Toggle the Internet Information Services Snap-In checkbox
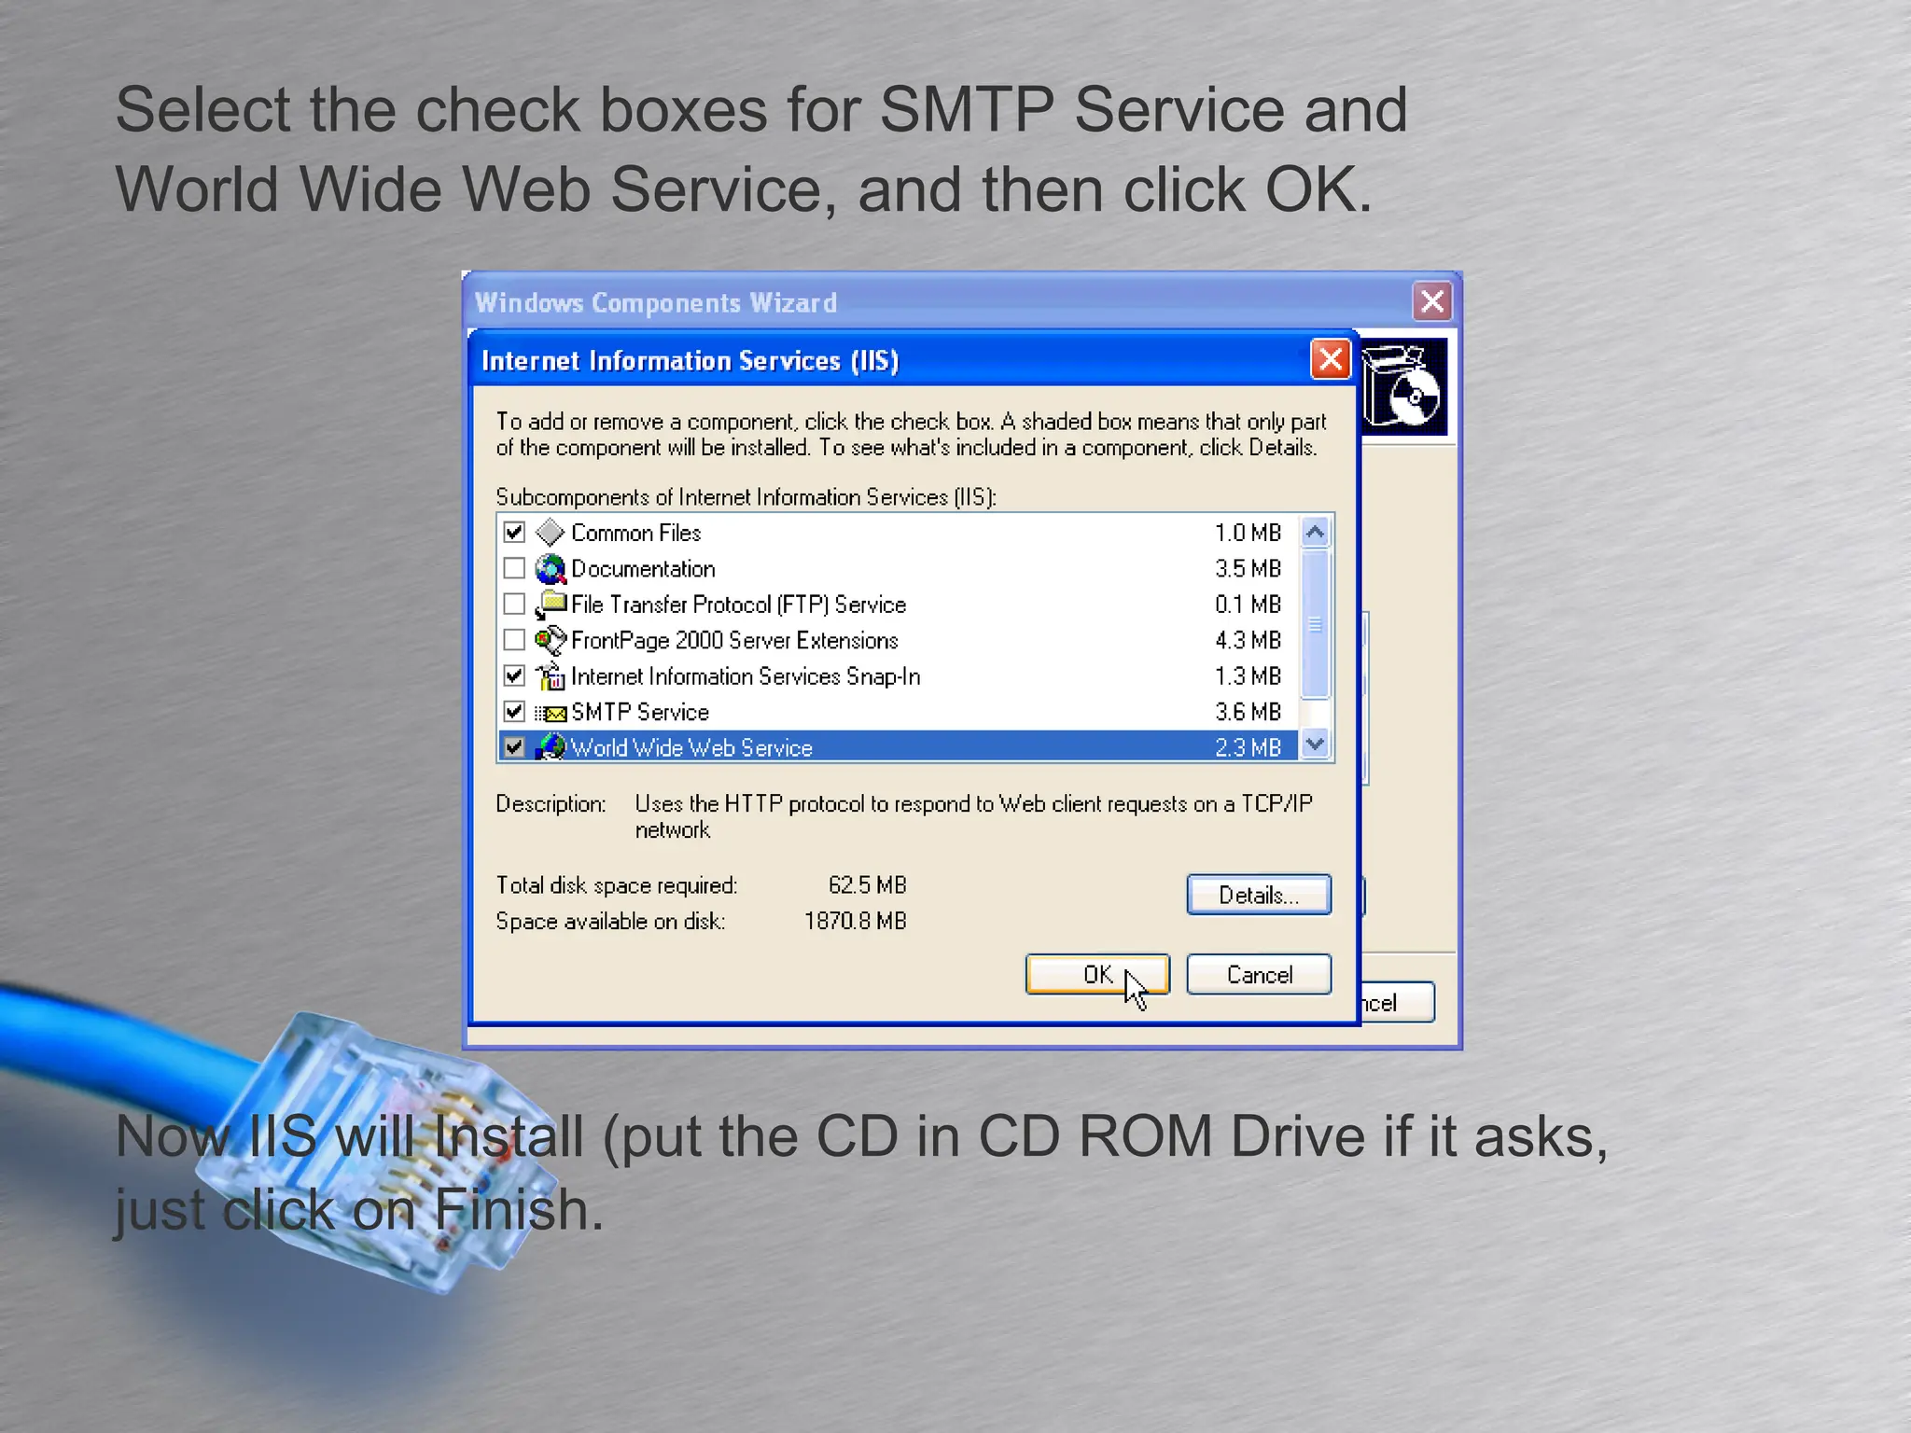Screen dimensions: 1911x1433 point(514,675)
